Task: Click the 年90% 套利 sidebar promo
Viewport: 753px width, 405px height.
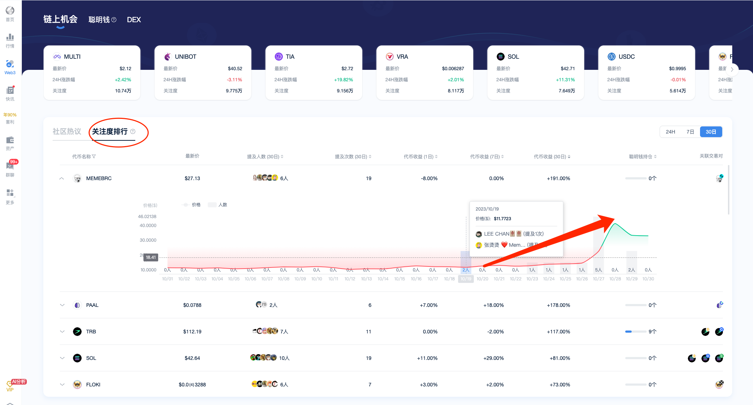Action: point(10,118)
